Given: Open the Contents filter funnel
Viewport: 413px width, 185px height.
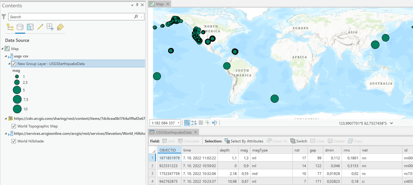Looking at the screenshot, I should [3, 17].
